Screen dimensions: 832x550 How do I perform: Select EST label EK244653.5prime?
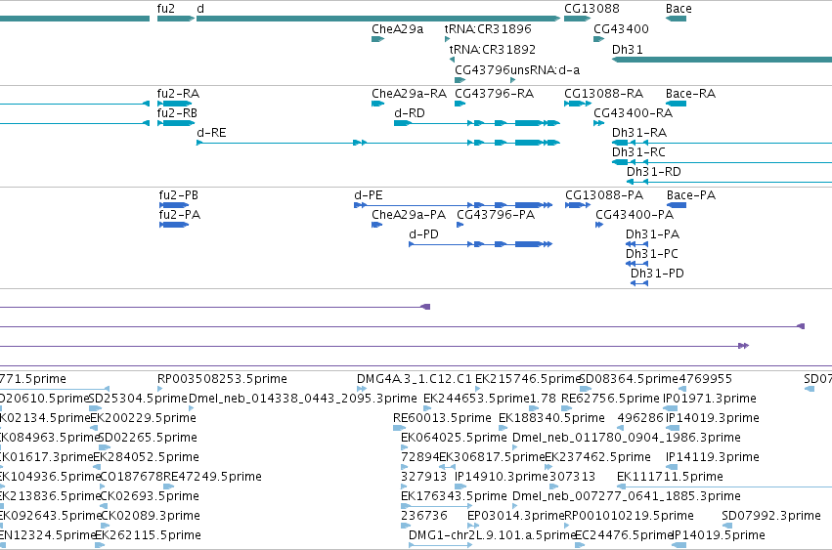tap(476, 399)
